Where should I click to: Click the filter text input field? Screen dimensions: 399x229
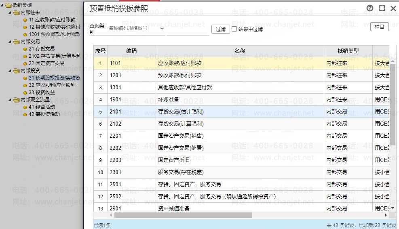(x=188, y=30)
